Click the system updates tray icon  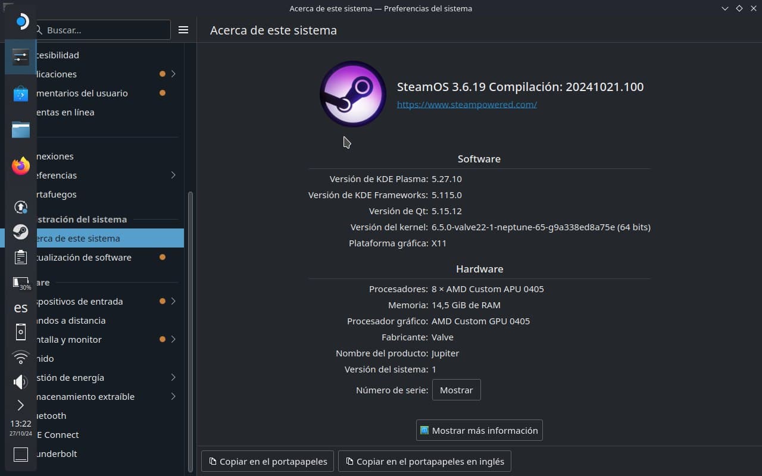[x=21, y=207]
